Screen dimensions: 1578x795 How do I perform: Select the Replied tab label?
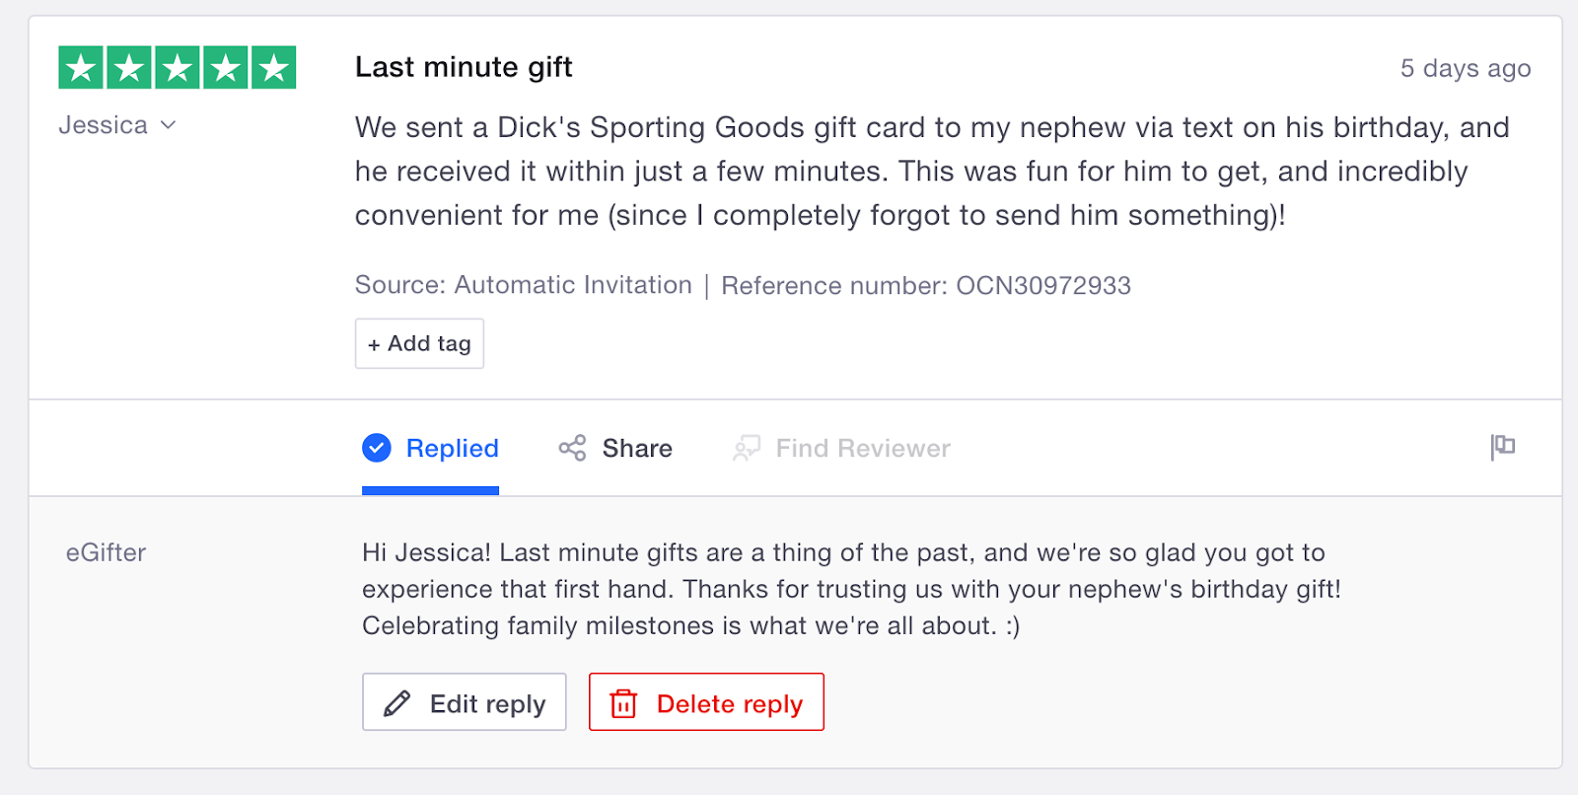tap(453, 448)
